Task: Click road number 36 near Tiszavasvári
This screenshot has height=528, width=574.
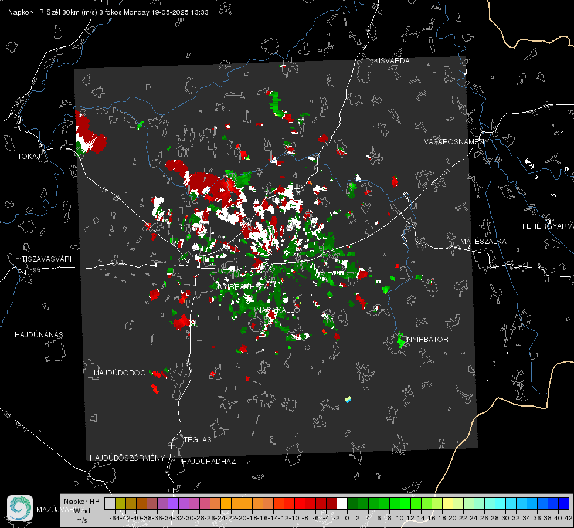Action: click(36, 270)
